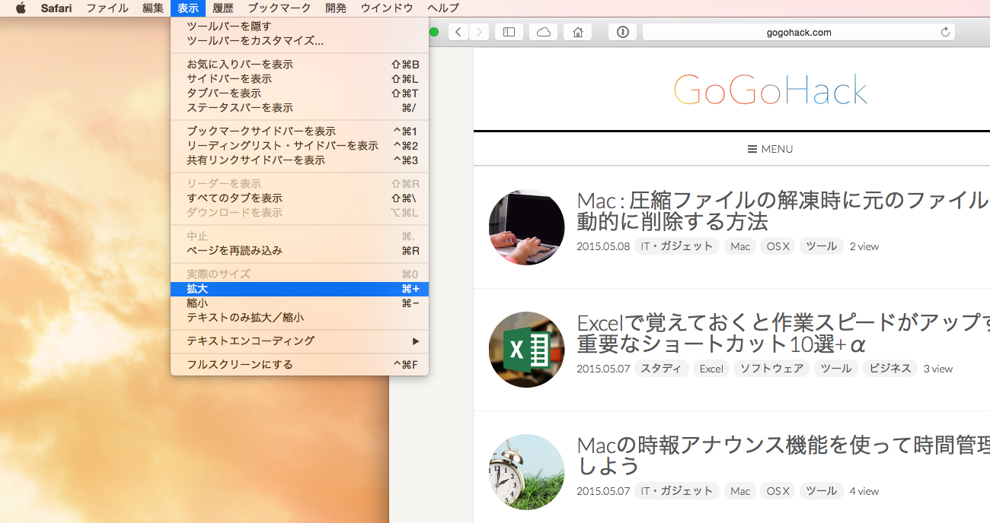Click Safari's forward arrow button

coord(479,32)
